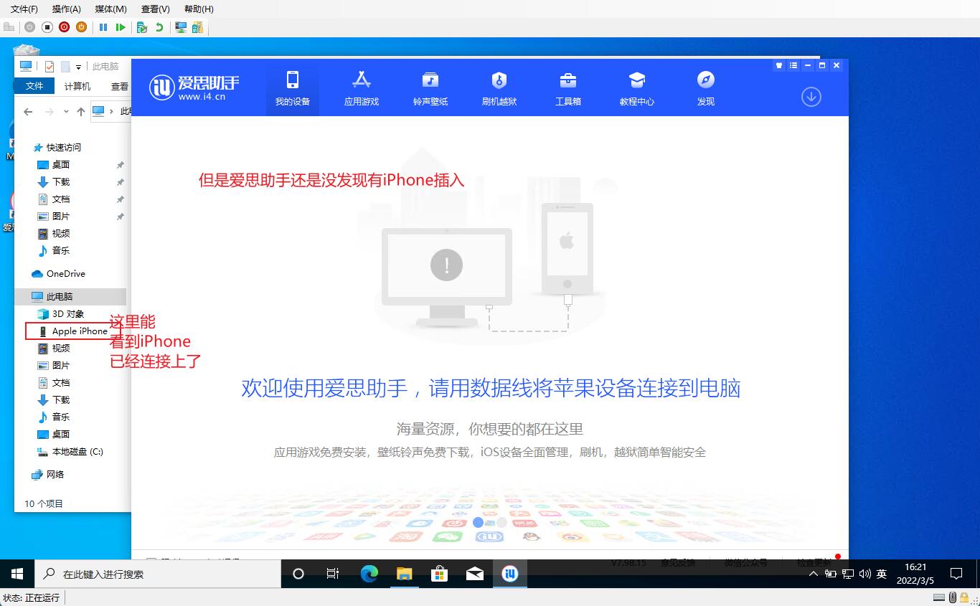Image resolution: width=980 pixels, height=606 pixels.
Task: Switch to the 计算机 ribbon tab
Action: (77, 86)
